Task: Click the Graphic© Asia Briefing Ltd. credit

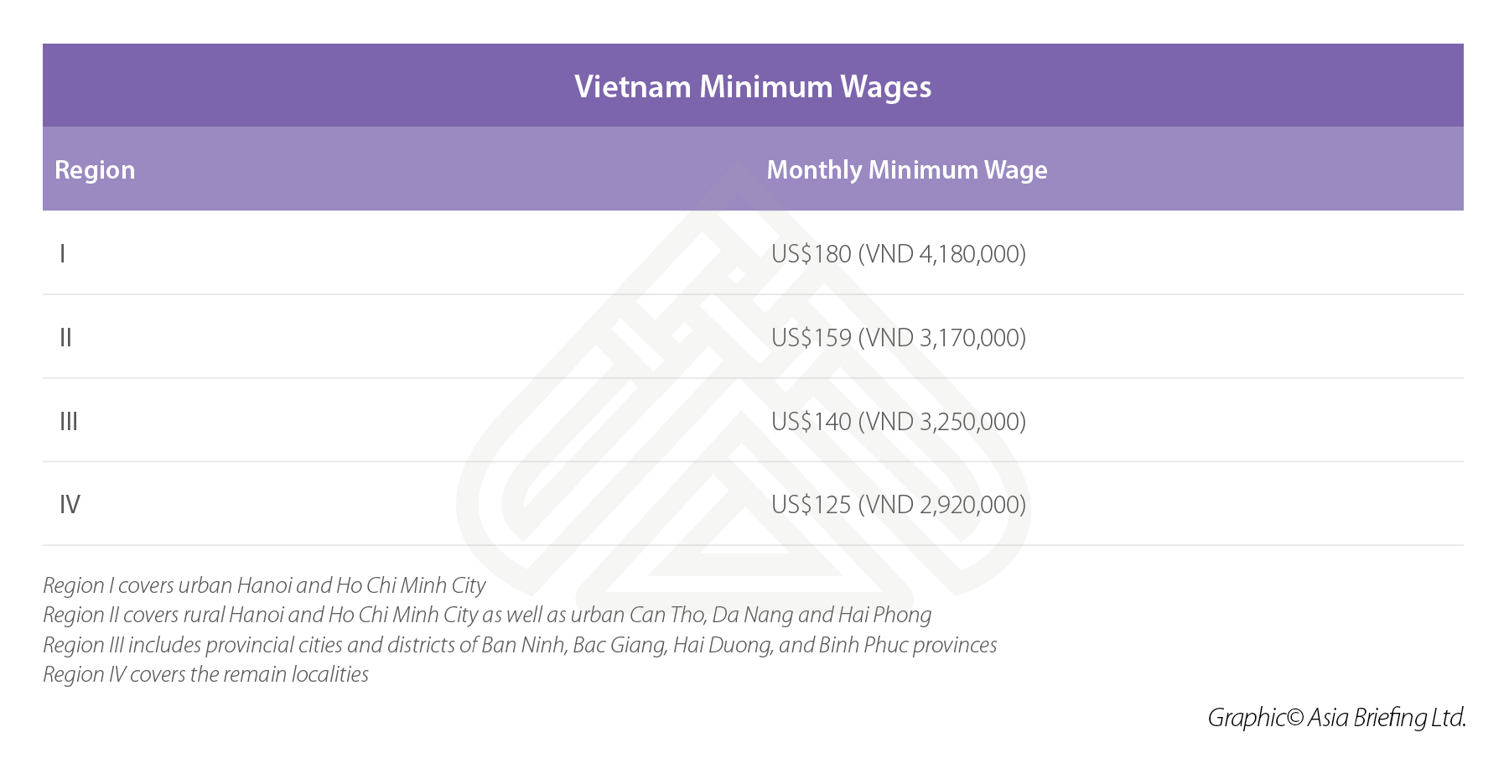Action: pos(1335,718)
